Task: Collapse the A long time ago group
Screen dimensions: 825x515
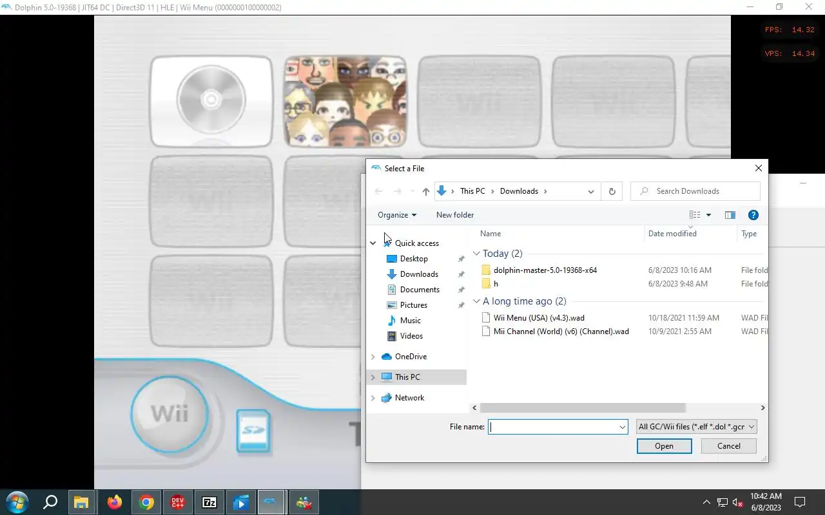Action: [477, 301]
